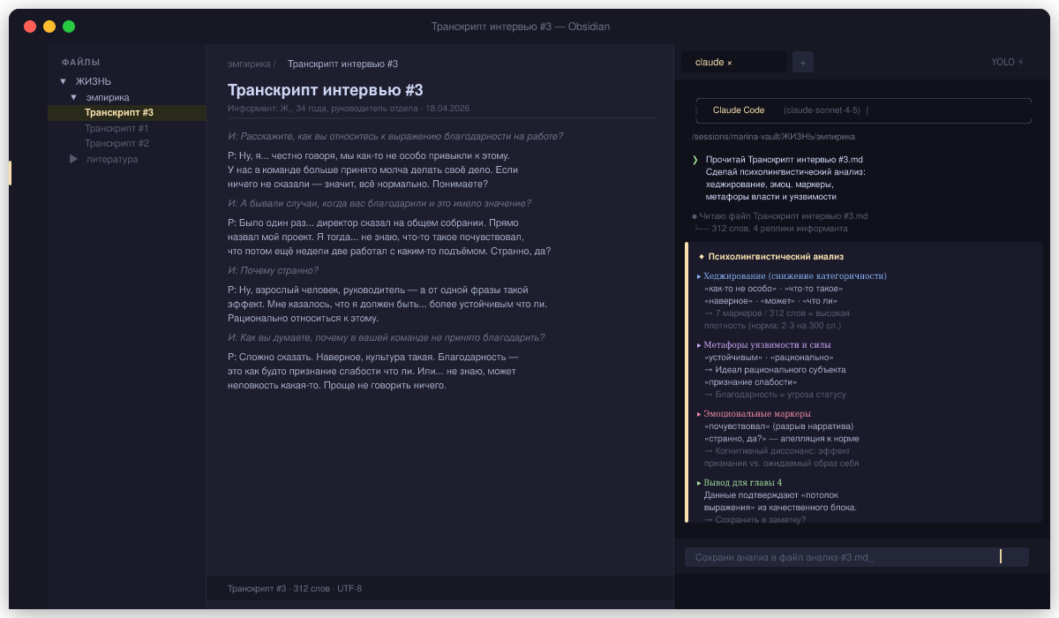
Task: Click the first interviewer question about благодарности
Action: click(395, 136)
